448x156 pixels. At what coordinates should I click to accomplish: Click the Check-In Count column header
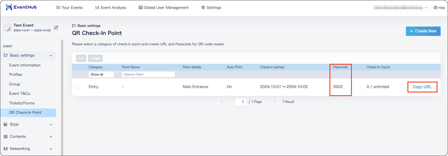[x=378, y=67]
